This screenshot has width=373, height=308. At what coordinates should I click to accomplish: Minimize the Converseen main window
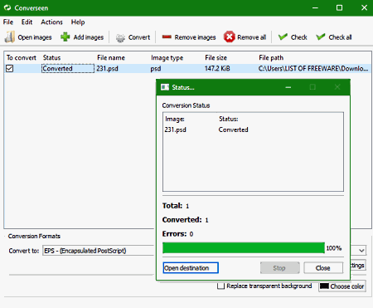click(x=315, y=7)
